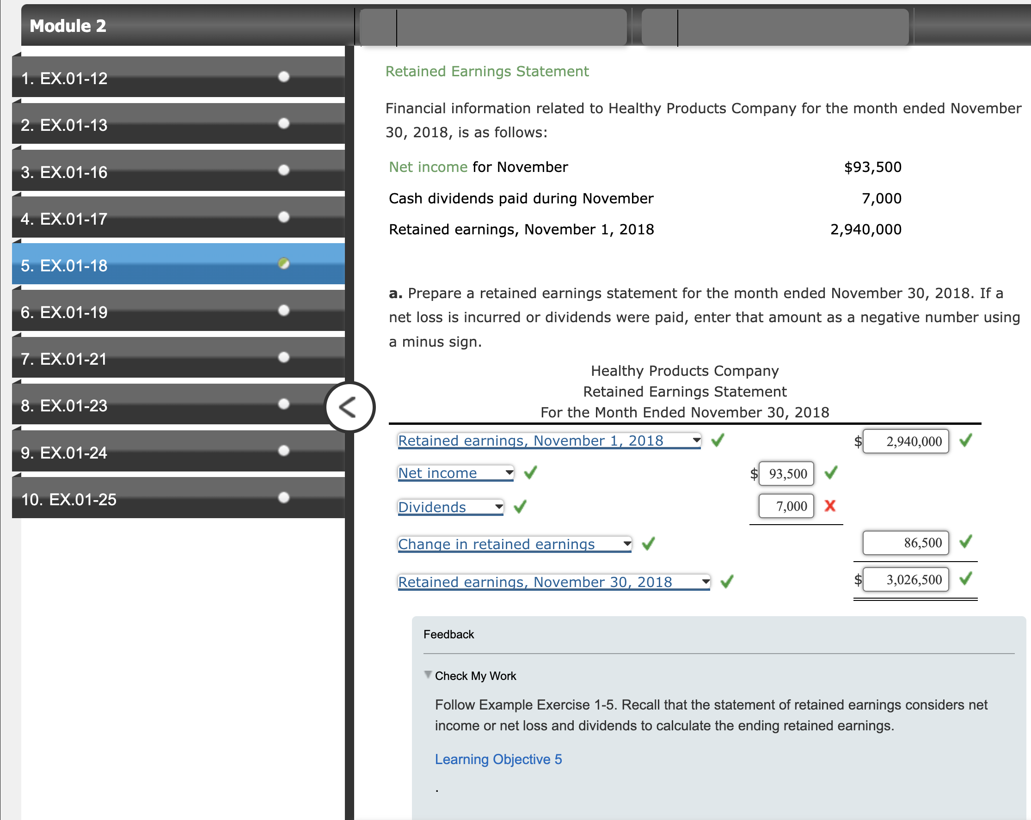
Task: Open exercise 6. EX.01-19
Action: pyautogui.click(x=178, y=311)
